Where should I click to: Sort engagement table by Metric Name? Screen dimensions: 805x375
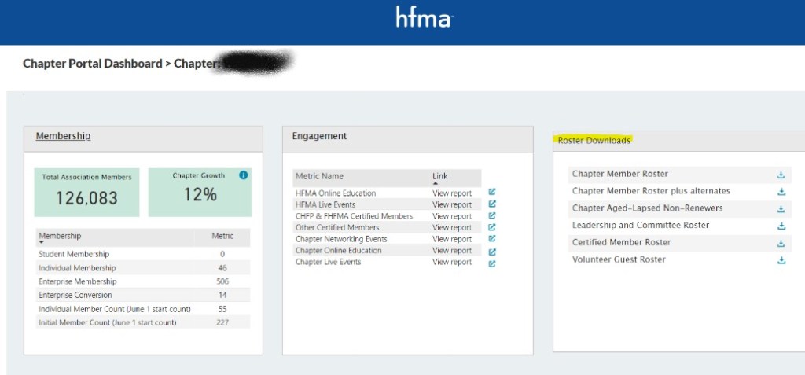coord(319,176)
